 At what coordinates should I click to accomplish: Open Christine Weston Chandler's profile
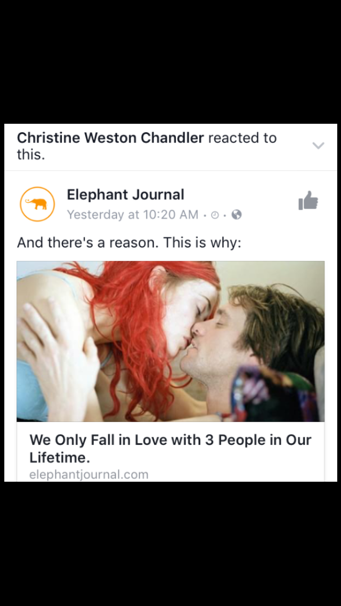pyautogui.click(x=110, y=138)
